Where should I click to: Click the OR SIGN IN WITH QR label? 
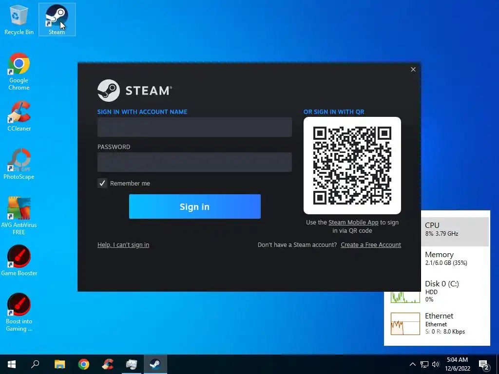point(334,112)
